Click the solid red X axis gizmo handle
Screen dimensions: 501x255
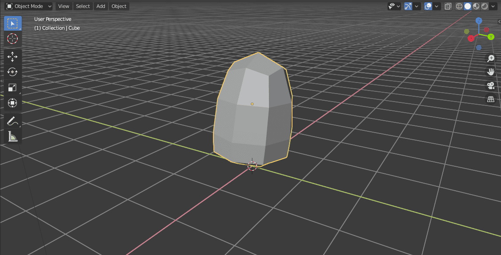click(471, 39)
